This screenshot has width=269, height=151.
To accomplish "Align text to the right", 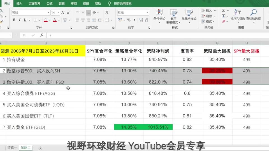I will coord(88,20).
